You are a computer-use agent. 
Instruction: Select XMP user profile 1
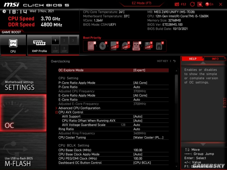55,49
